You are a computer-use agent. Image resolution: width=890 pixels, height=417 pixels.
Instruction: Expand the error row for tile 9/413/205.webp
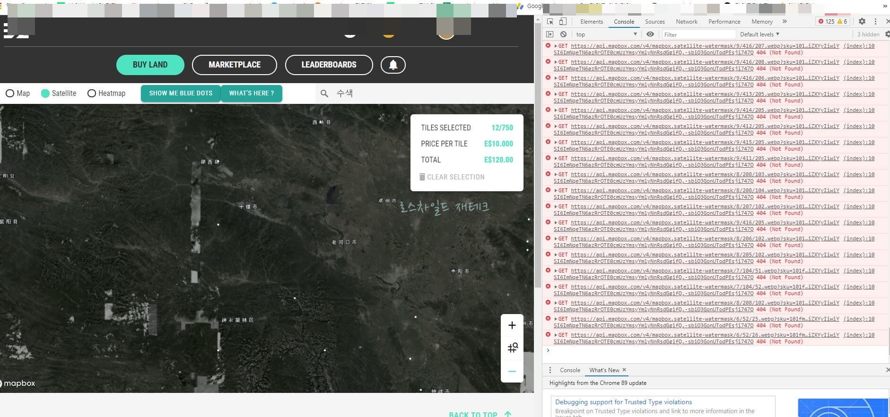click(556, 94)
